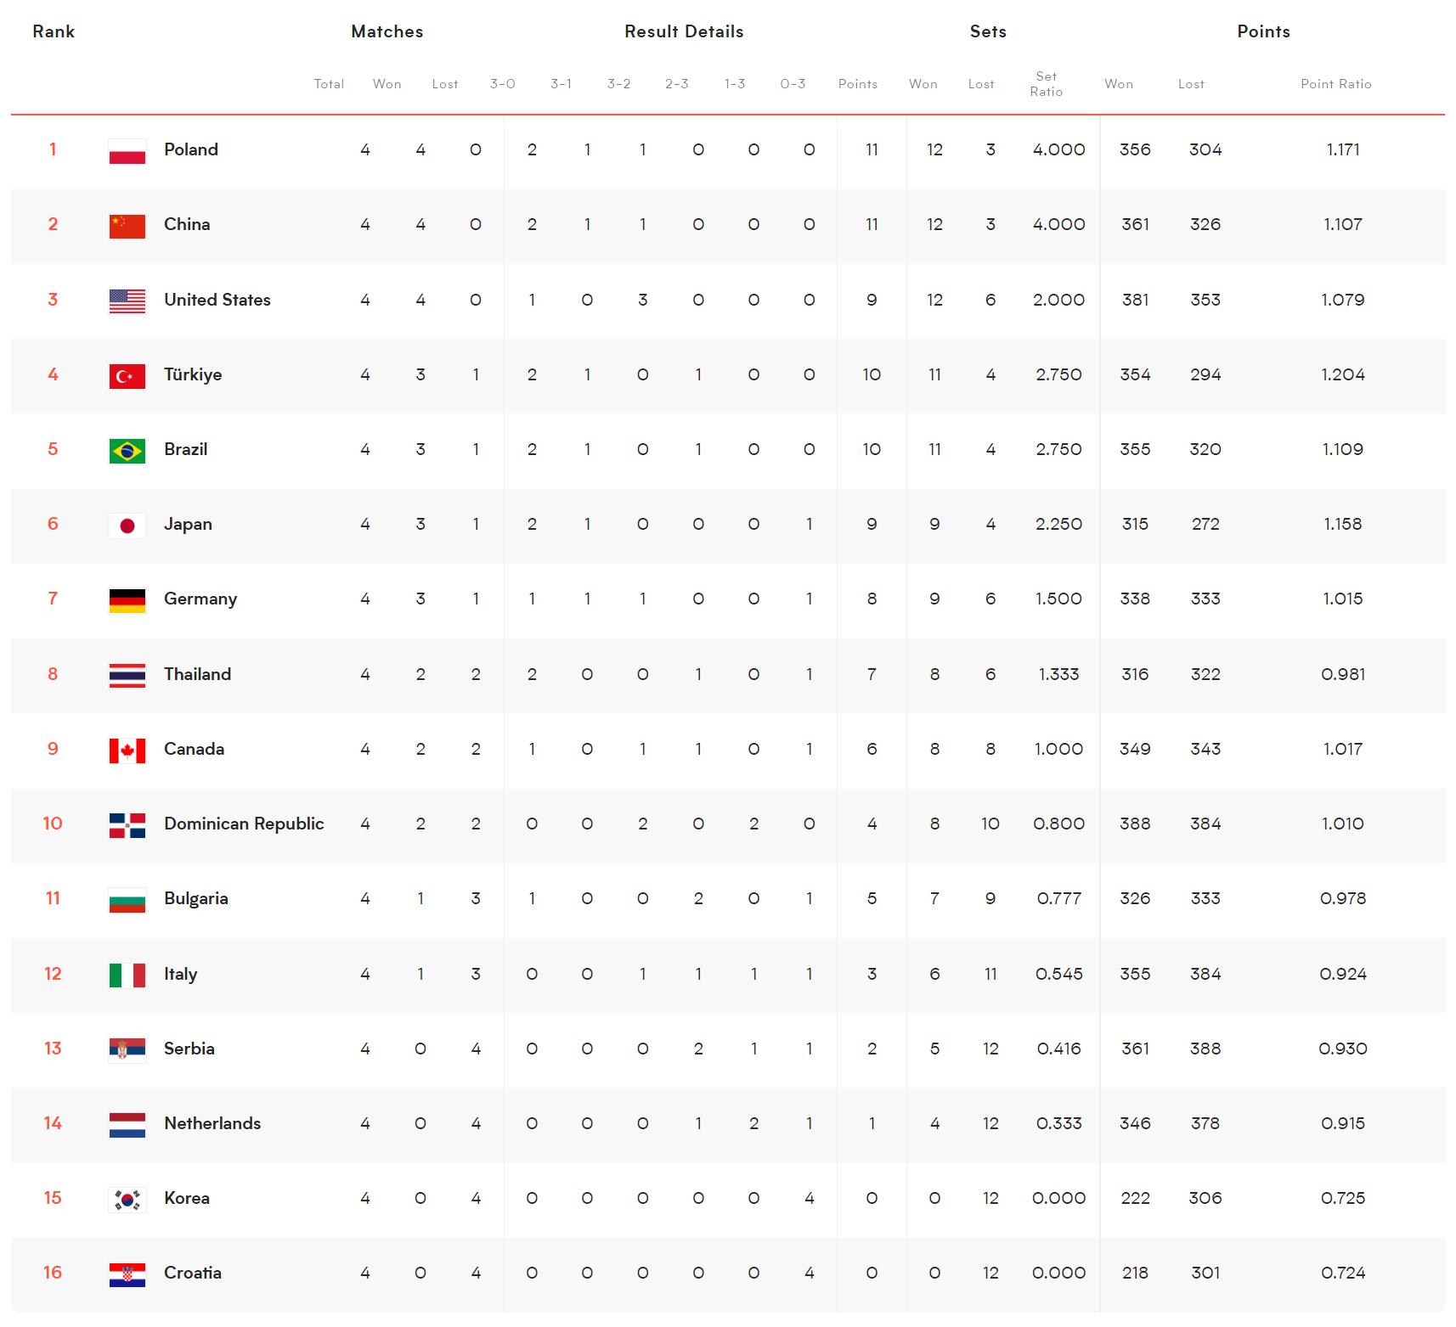Click the Japan flag icon
The height and width of the screenshot is (1327, 1456).
(x=127, y=526)
